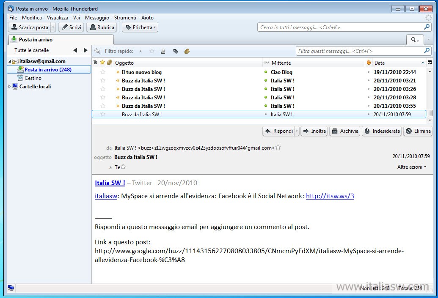Star the sender address in header

coord(278,148)
